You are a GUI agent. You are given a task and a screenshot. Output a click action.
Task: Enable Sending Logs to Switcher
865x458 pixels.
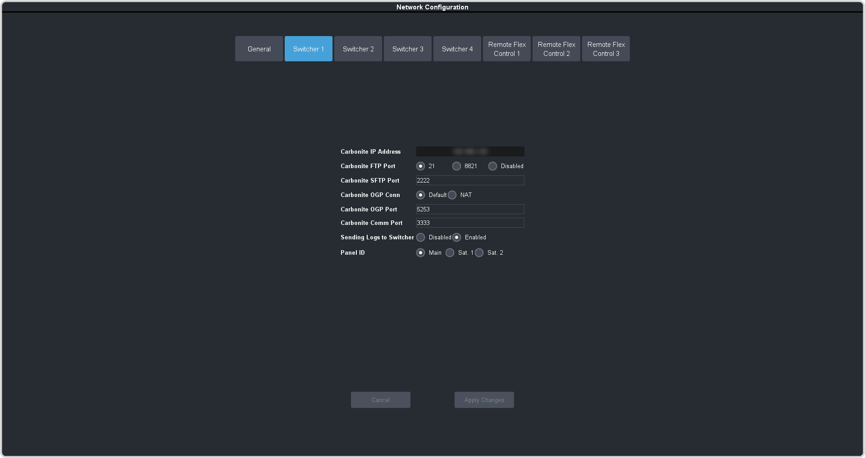coord(456,237)
